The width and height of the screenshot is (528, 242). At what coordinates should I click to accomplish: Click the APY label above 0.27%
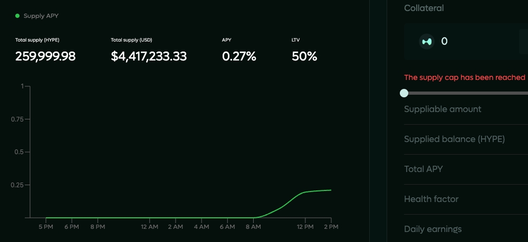[227, 40]
